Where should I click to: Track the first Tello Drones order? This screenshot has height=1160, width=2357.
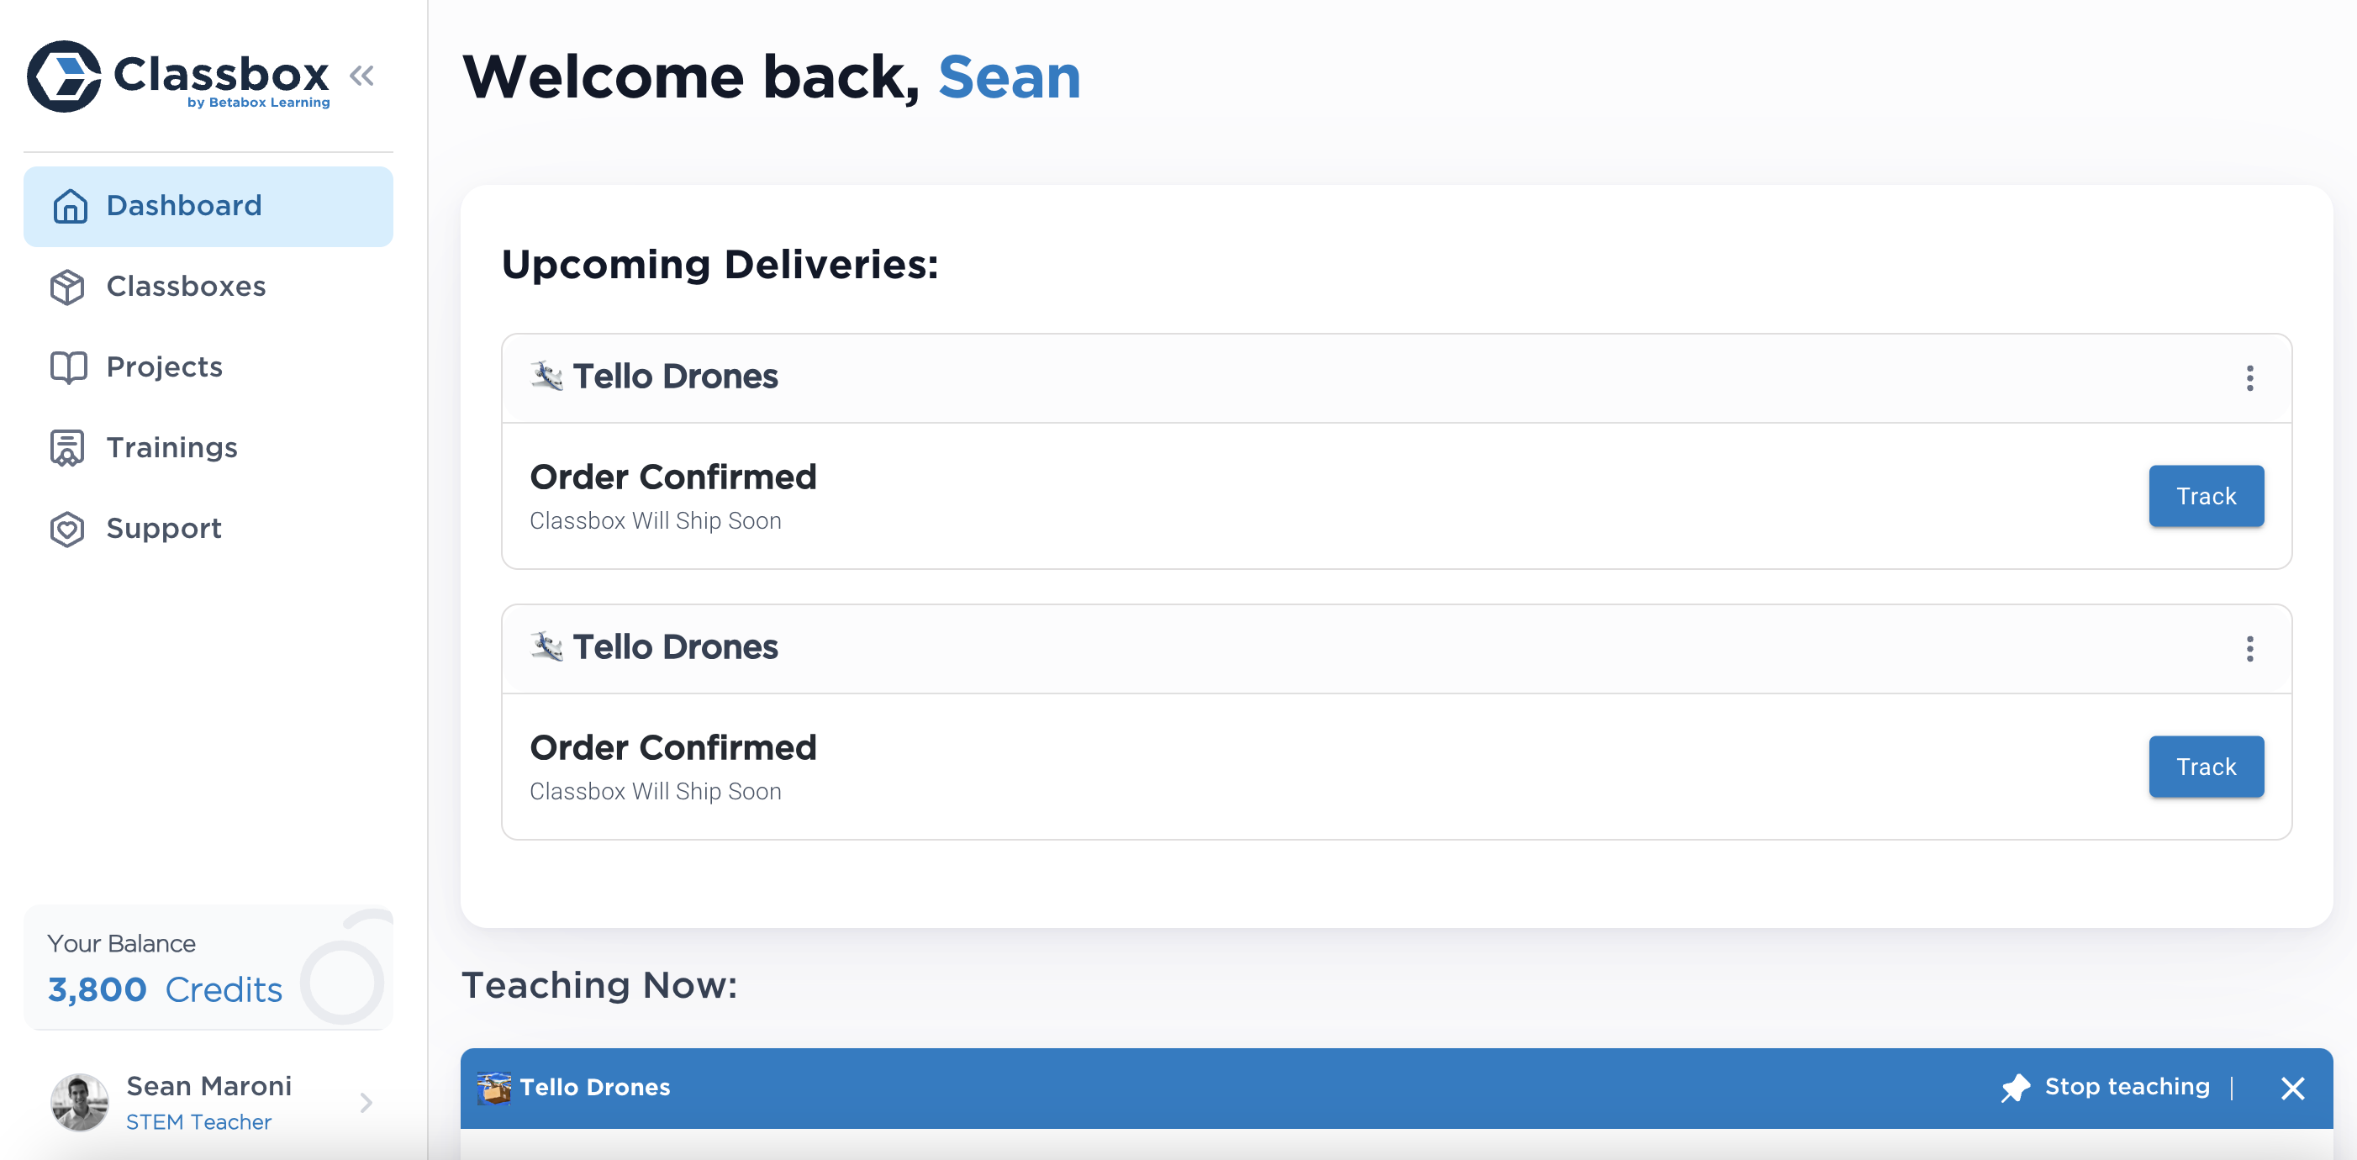(x=2205, y=496)
